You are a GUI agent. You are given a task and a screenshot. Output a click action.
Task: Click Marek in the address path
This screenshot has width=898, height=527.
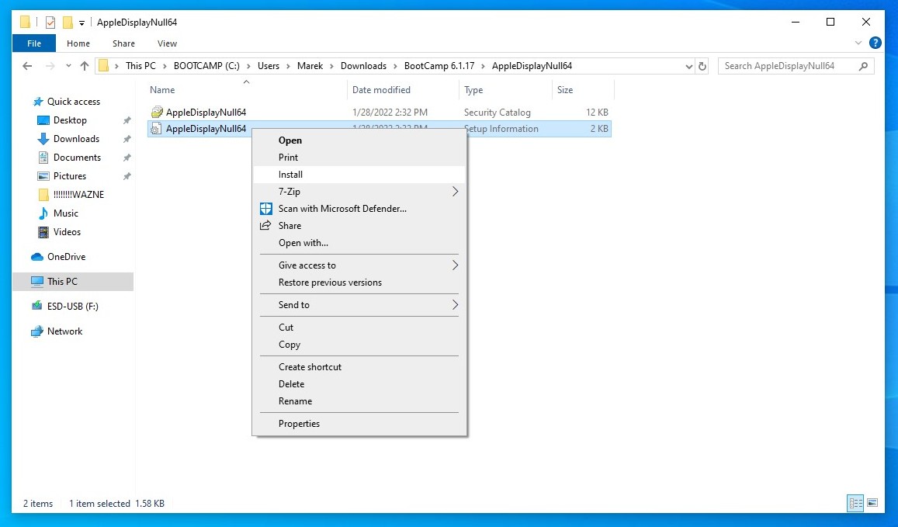[310, 66]
